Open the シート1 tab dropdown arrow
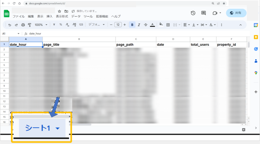The height and width of the screenshot is (144, 260). point(58,129)
